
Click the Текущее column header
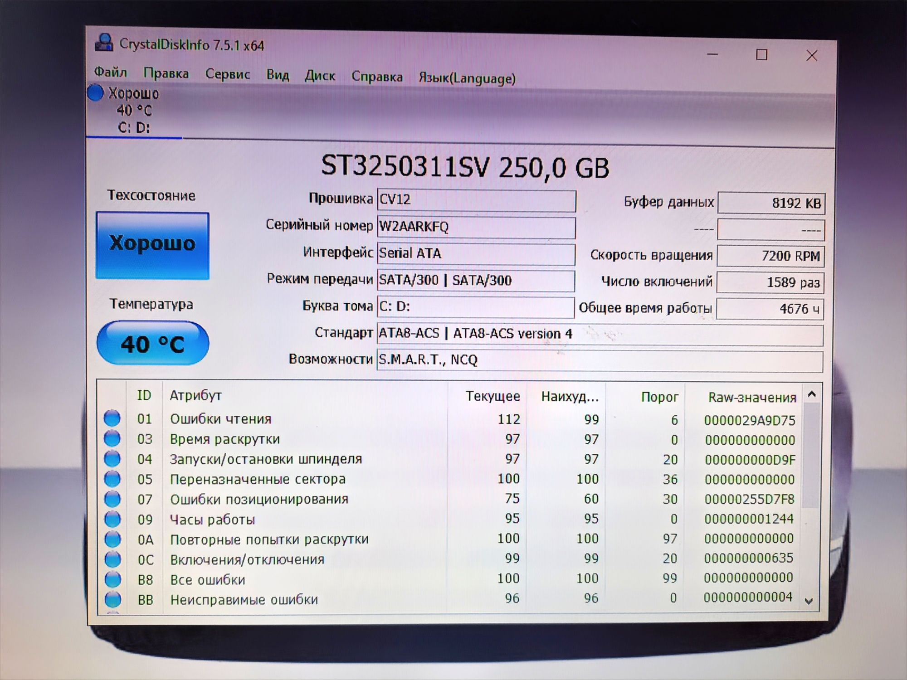(x=493, y=396)
